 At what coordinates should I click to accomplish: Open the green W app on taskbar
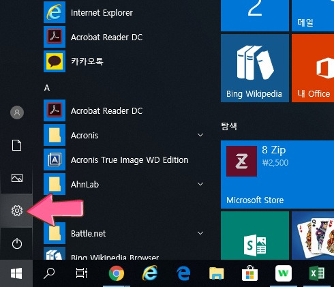pyautogui.click(x=284, y=273)
